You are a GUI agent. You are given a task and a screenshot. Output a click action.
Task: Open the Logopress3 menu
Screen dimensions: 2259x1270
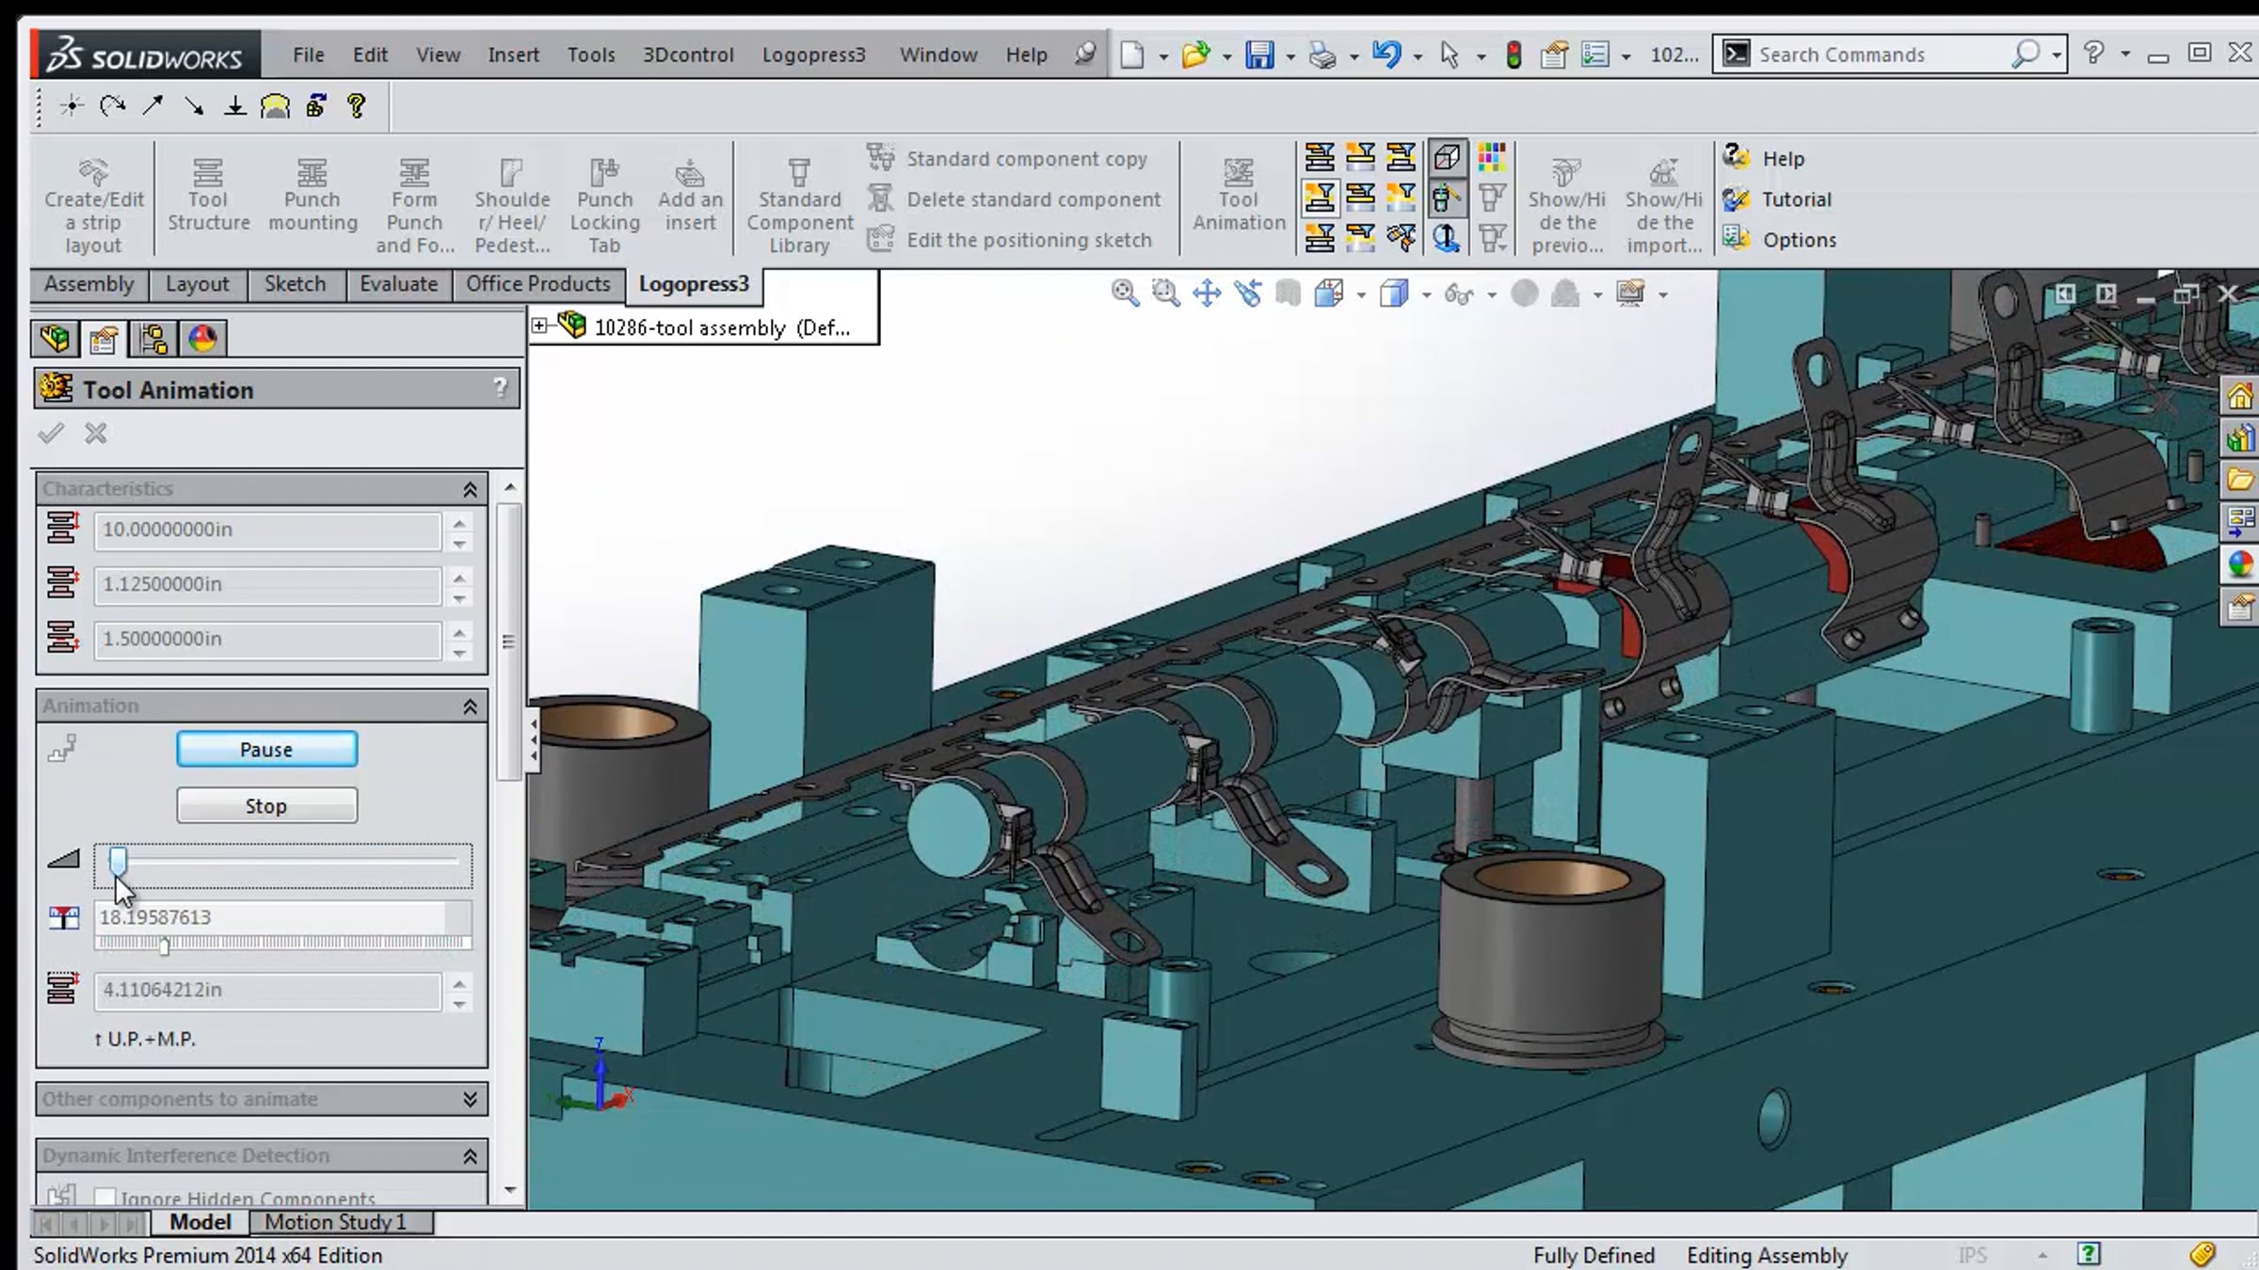click(x=813, y=55)
